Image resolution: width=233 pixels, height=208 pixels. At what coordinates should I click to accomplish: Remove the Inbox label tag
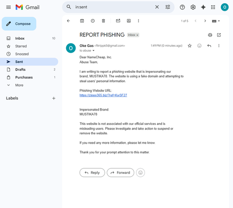137,35
